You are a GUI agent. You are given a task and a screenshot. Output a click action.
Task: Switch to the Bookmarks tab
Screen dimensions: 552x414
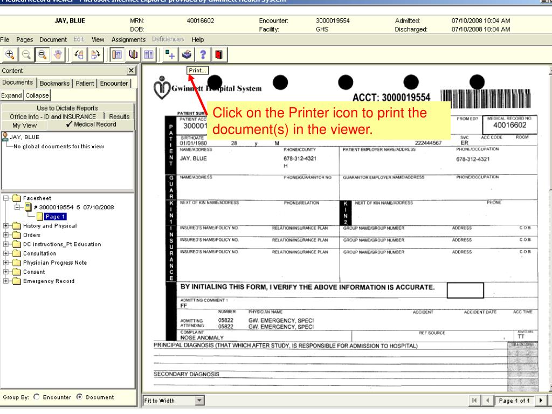point(54,84)
